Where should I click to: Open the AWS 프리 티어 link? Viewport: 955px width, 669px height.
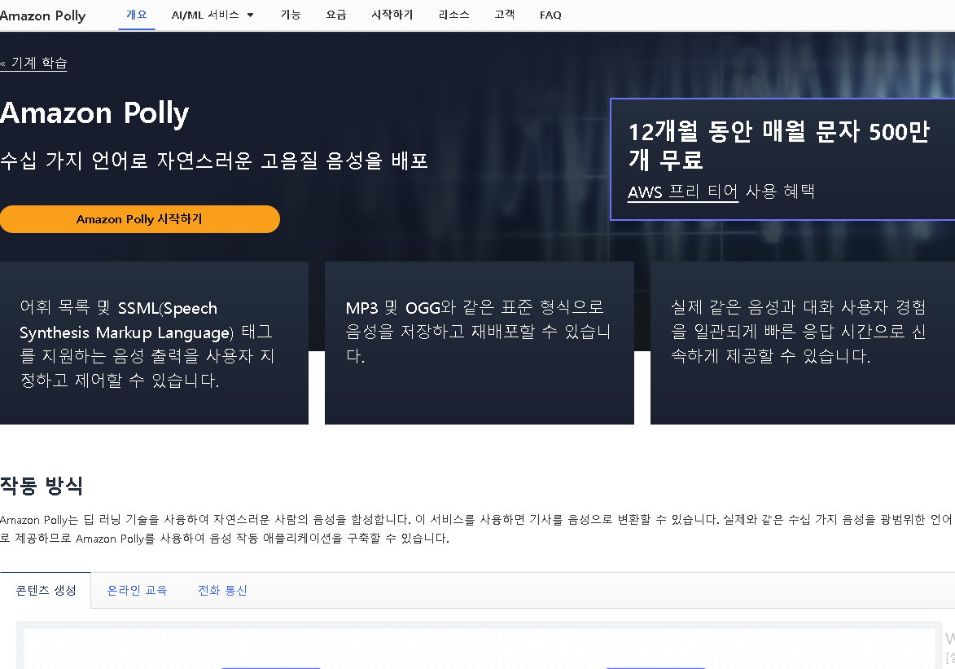tap(683, 191)
